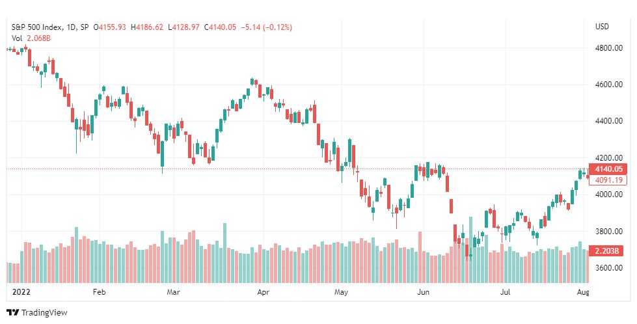This screenshot has height=324, width=637.
Task: Click the Vol 2.068B indicator label
Action: coord(31,38)
